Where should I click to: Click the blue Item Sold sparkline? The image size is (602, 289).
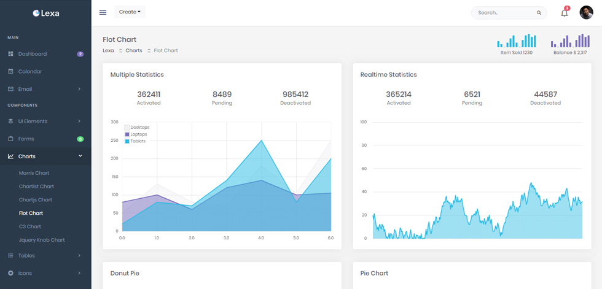517,40
